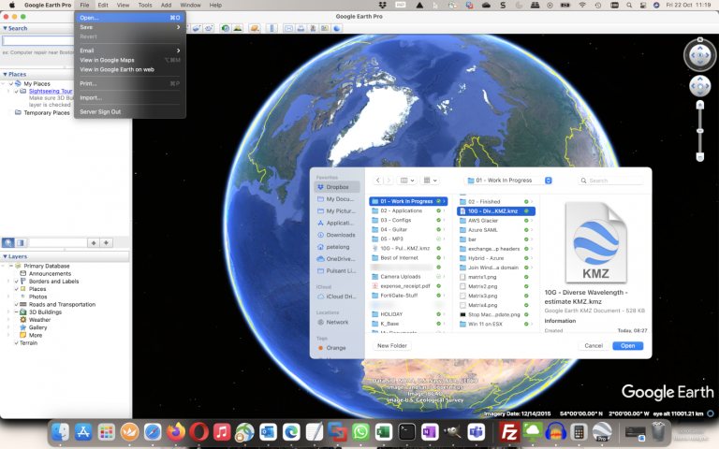Screen dimensions: 719x449
Task: Choose Import... from the File menu
Action: click(x=91, y=97)
